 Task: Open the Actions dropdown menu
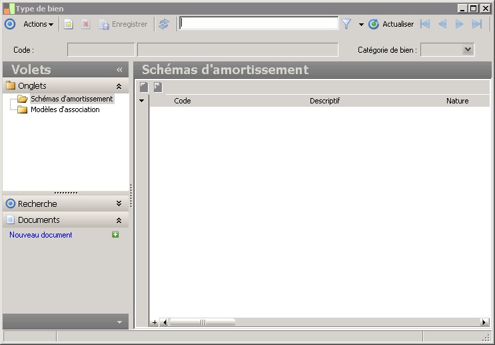pos(38,24)
